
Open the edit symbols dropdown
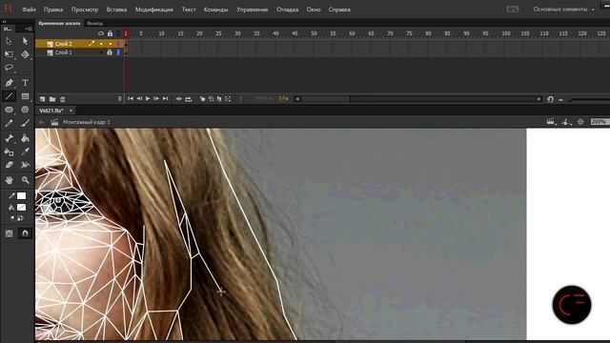tap(566, 122)
